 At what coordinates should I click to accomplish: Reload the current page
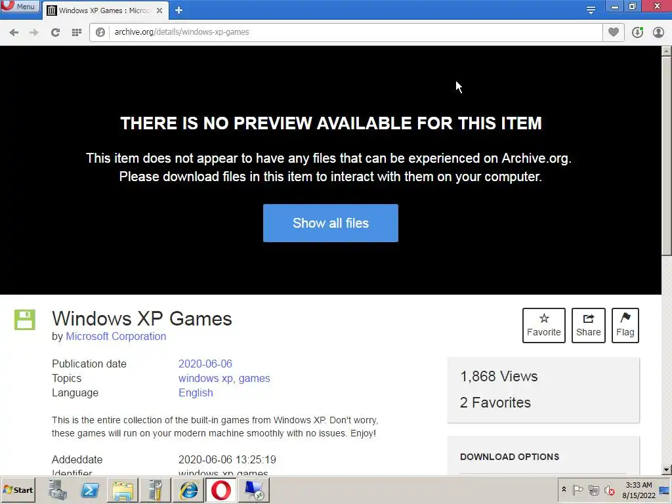55,32
